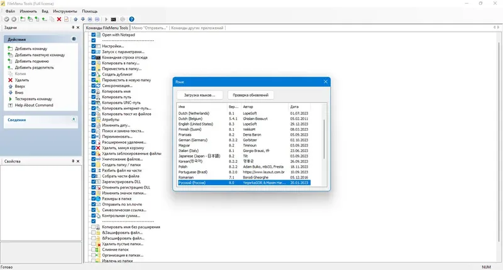Uncheck the Open with Notepad checkbox
Image resolution: width=503 pixels, height=270 pixels.
tap(93, 35)
